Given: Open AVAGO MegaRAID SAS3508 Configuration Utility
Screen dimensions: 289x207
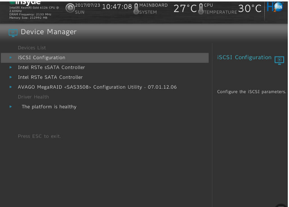Looking at the screenshot, I should (97, 87).
